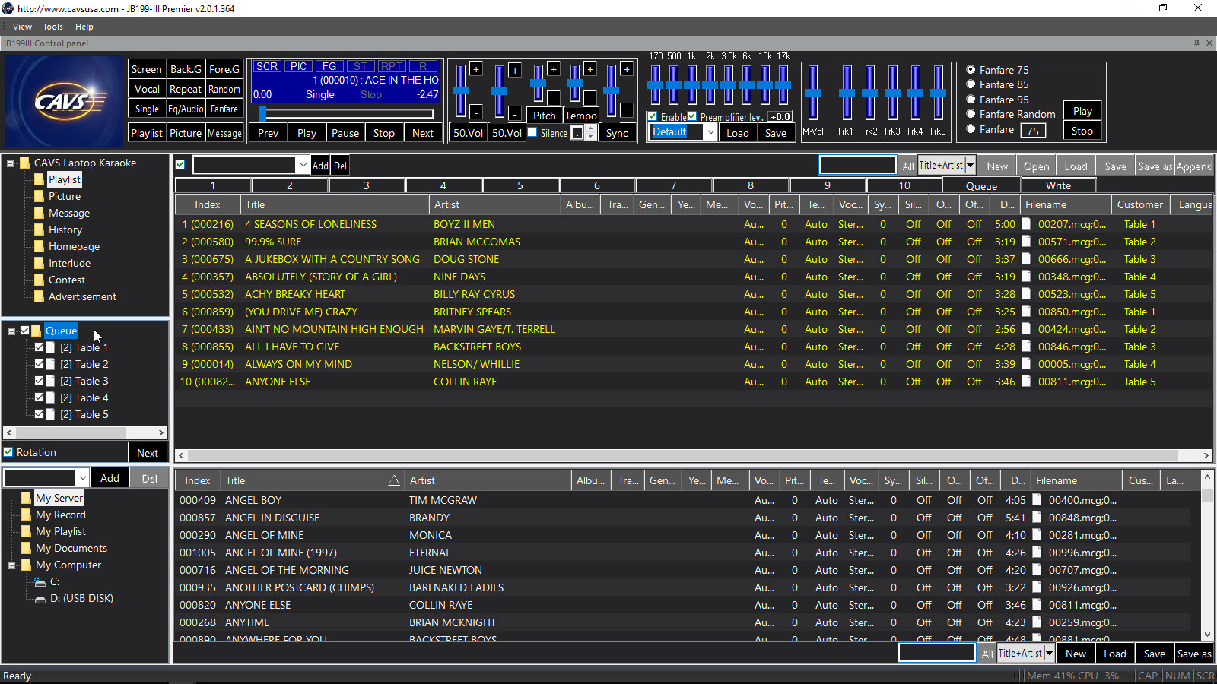Image resolution: width=1217 pixels, height=684 pixels.
Task: Click the Play transport button
Action: (x=307, y=133)
